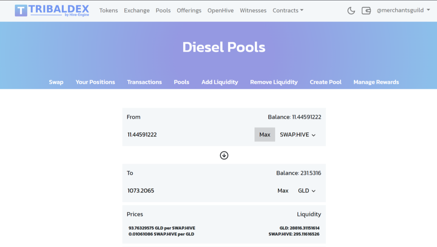Screen dimensions: 437x247
Task: Open the Contracts dropdown menu
Action: 288,10
